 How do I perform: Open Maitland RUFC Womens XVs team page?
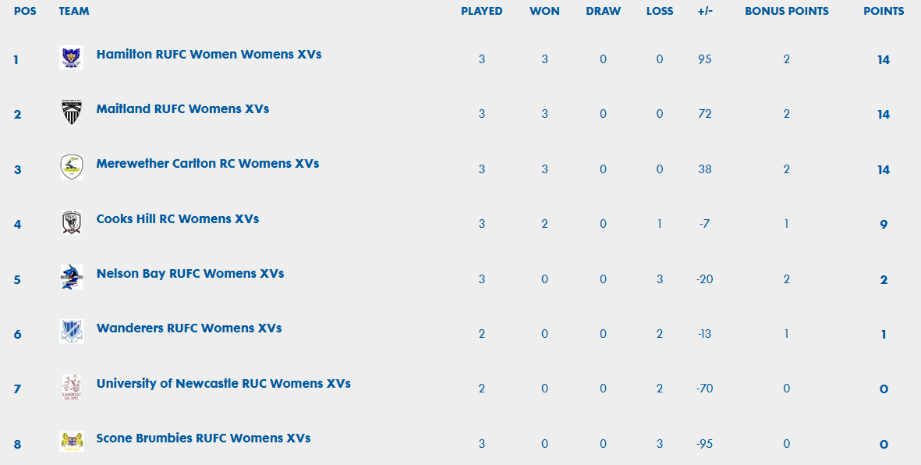tap(182, 108)
